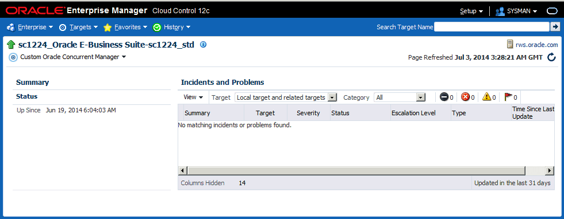
Task: Click the 'No matching incidents or problems found.' message
Action: click(235, 126)
